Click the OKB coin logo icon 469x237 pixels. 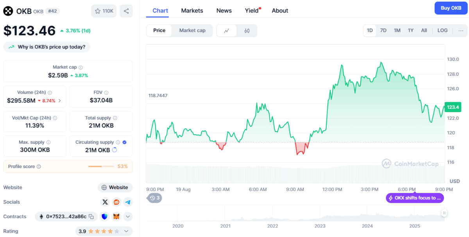[x=8, y=11]
